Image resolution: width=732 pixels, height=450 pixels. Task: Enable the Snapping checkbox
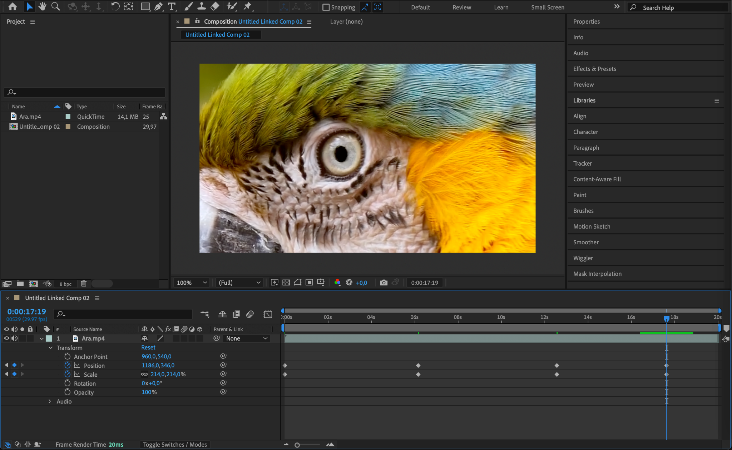tap(326, 7)
